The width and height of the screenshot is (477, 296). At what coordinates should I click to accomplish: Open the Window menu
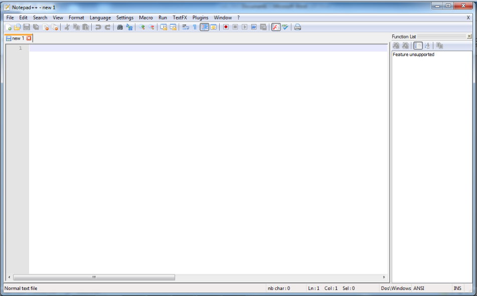pyautogui.click(x=223, y=18)
